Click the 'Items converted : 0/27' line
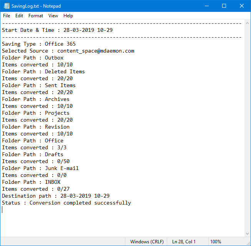 [x=36, y=189]
